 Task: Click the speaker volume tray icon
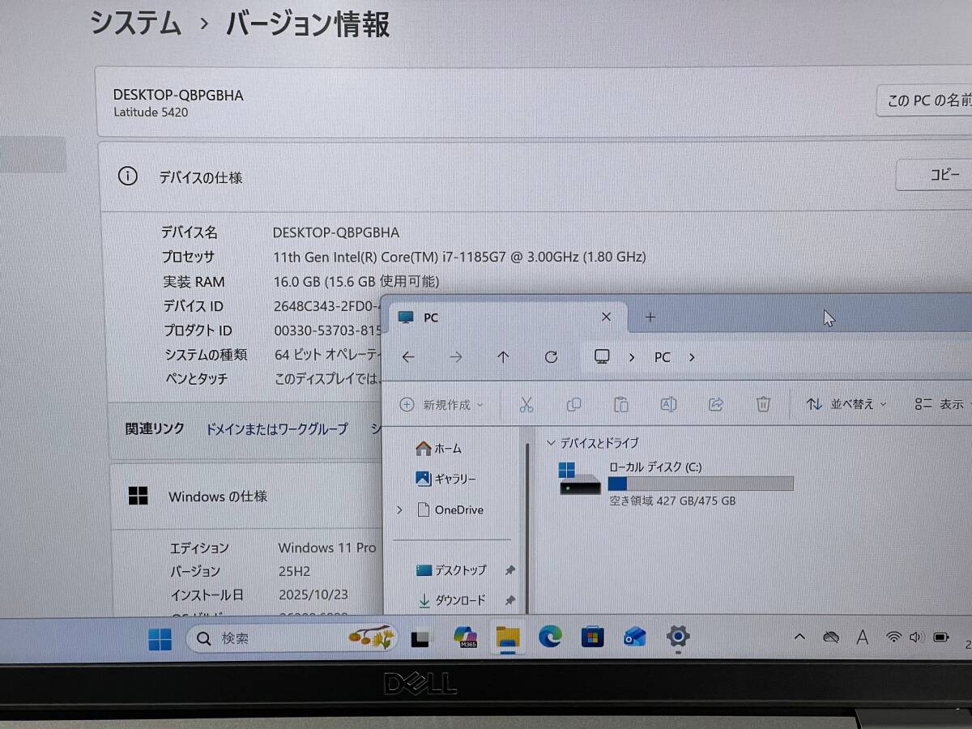(x=917, y=637)
